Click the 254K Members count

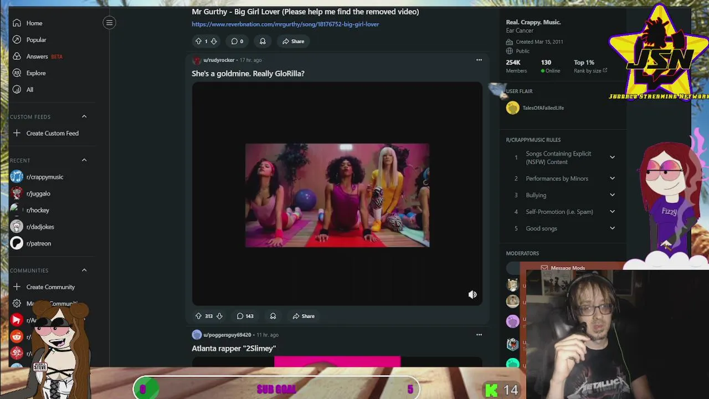tap(516, 66)
